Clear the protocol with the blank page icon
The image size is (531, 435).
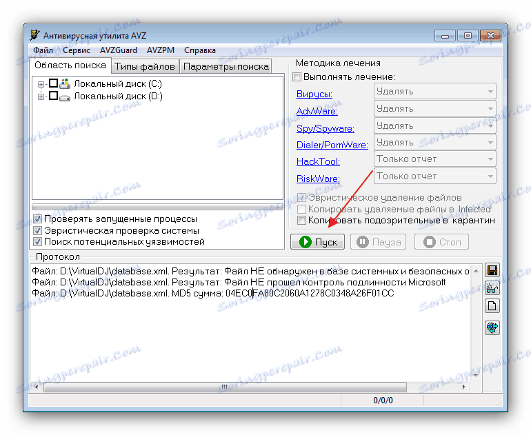[492, 306]
